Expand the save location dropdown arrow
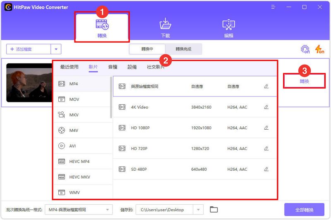Screen dimensions: 331x220 click(x=198, y=210)
